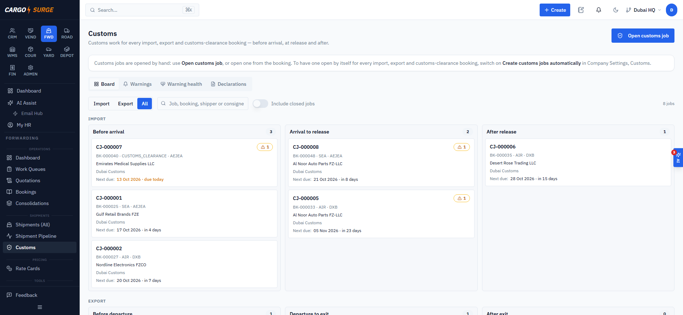The height and width of the screenshot is (315, 683).
Task: Switch to dark mode moon icon
Action: point(616,10)
